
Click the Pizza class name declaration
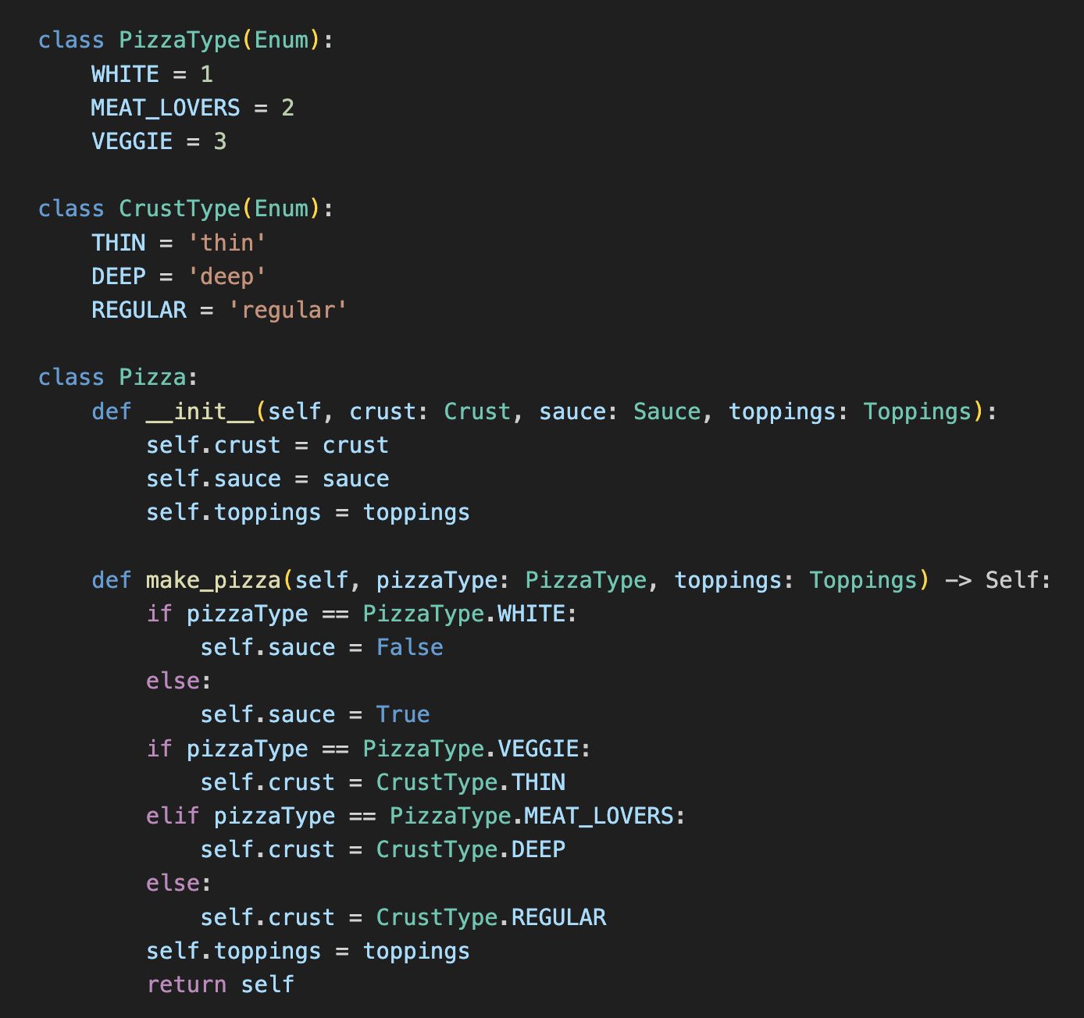click(x=152, y=377)
